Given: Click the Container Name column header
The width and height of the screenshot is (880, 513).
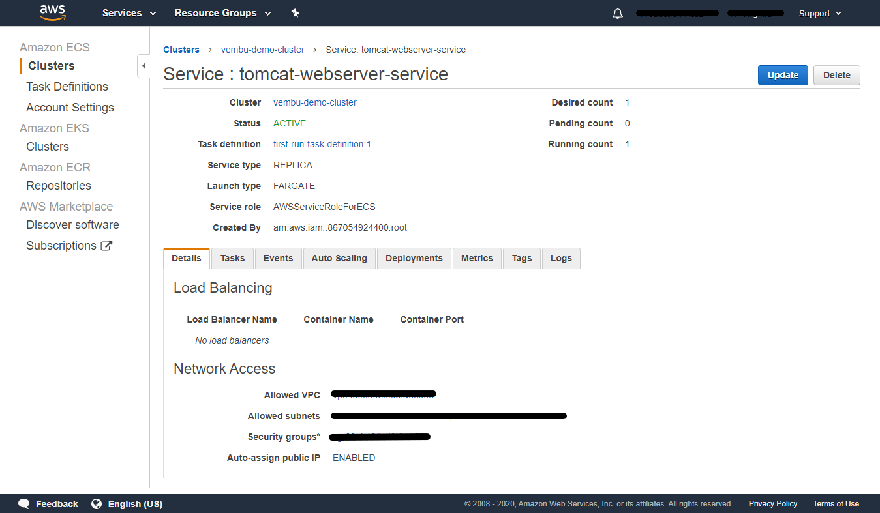Looking at the screenshot, I should pyautogui.click(x=339, y=319).
